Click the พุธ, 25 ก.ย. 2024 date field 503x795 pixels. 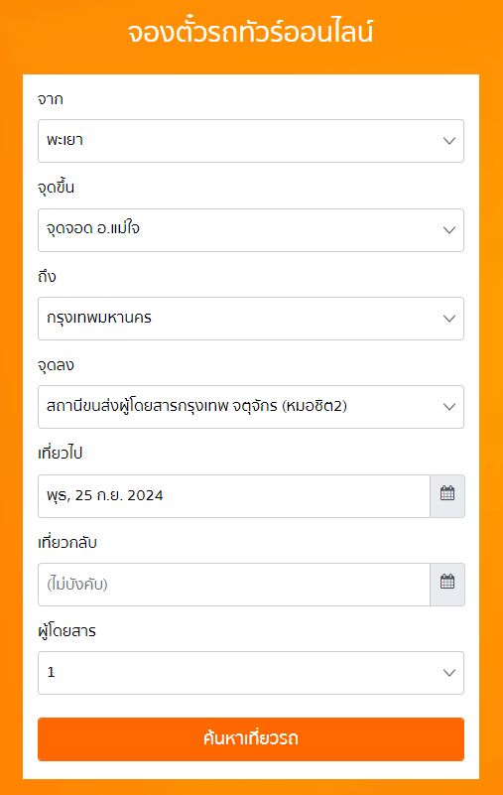234,496
